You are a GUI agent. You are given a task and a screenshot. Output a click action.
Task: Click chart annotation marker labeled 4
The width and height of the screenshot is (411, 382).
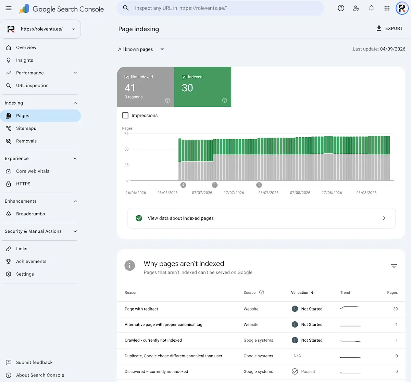tap(183, 185)
